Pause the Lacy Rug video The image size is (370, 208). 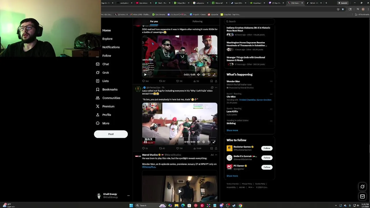145,142
